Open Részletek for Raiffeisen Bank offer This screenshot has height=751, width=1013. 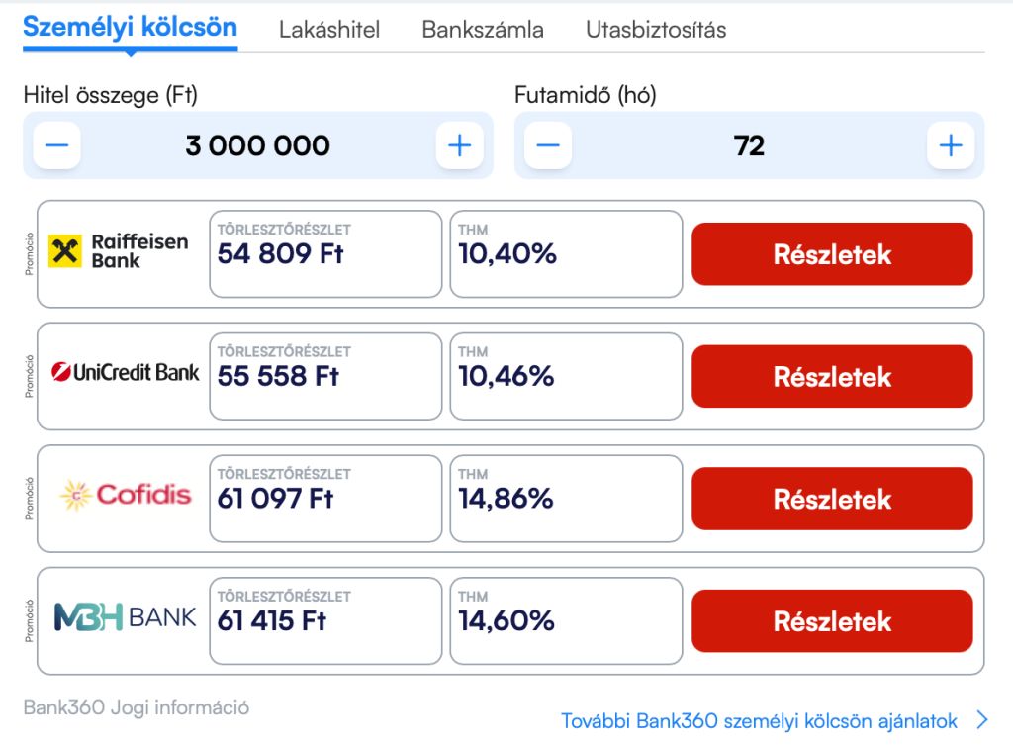pos(832,254)
